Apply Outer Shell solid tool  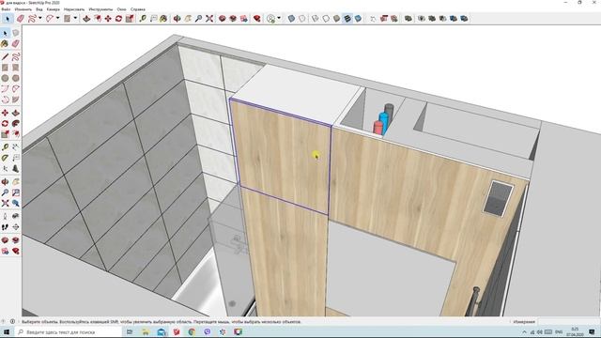408,19
